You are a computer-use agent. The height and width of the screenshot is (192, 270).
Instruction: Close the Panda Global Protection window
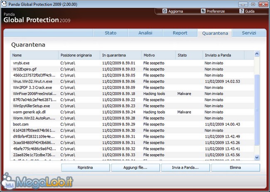263,4
